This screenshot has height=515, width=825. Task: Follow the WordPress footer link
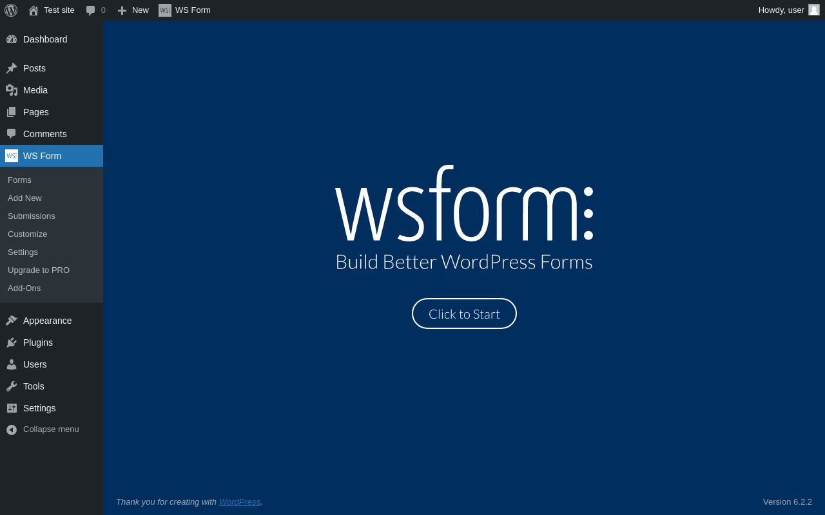[240, 501]
